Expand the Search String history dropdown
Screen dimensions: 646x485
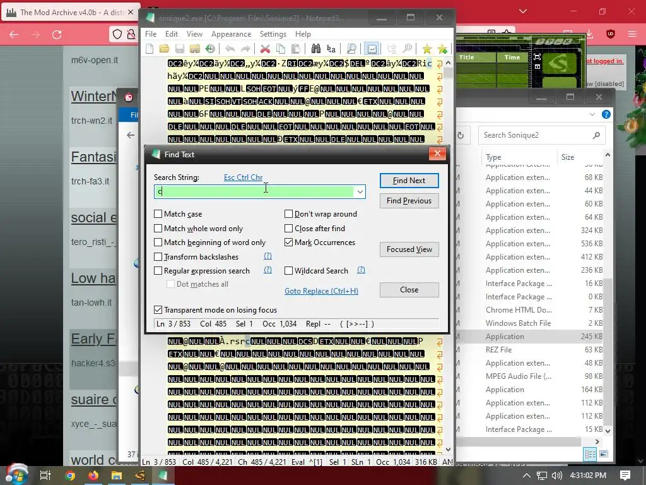[x=360, y=192]
